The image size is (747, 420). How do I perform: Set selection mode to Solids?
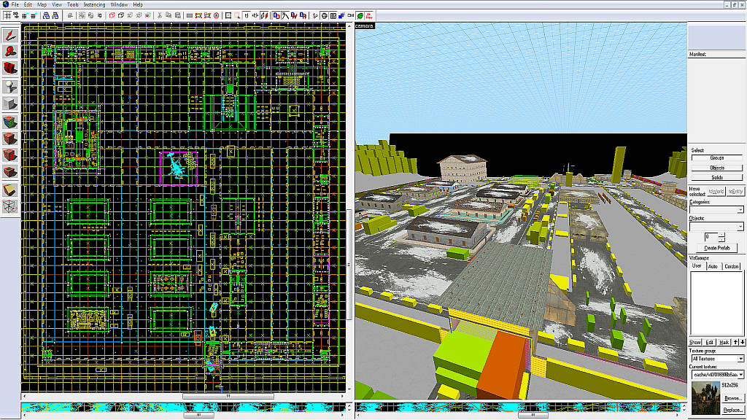click(717, 177)
